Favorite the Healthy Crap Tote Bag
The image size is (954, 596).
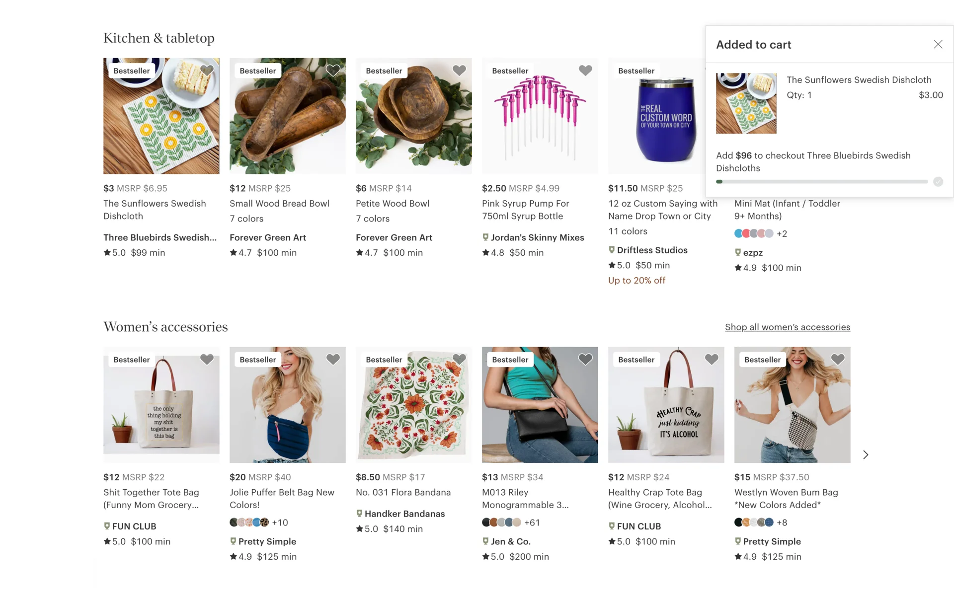(712, 359)
